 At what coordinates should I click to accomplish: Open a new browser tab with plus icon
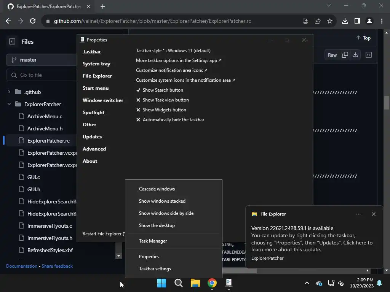pos(103,6)
